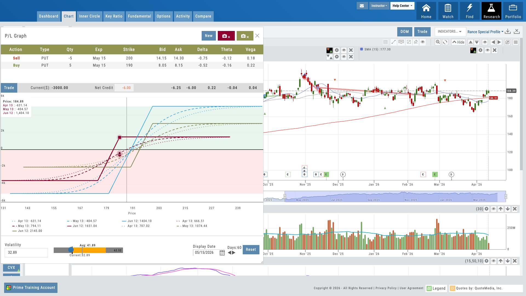
Task: Click the eraser drawing tool
Action: pos(416,42)
